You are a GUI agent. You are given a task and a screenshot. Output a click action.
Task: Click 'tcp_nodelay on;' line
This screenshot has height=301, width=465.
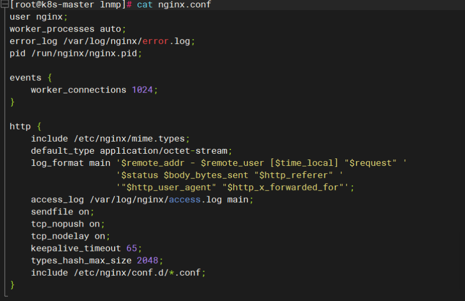(71, 237)
